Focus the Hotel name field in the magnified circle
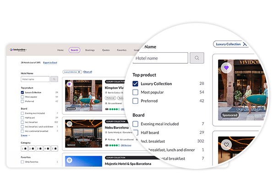This screenshot has width=273, height=174. click(x=160, y=58)
